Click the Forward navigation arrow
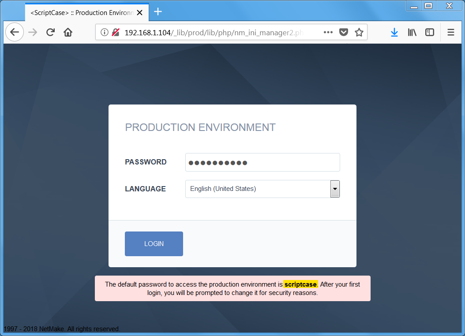The width and height of the screenshot is (465, 336). (33, 32)
